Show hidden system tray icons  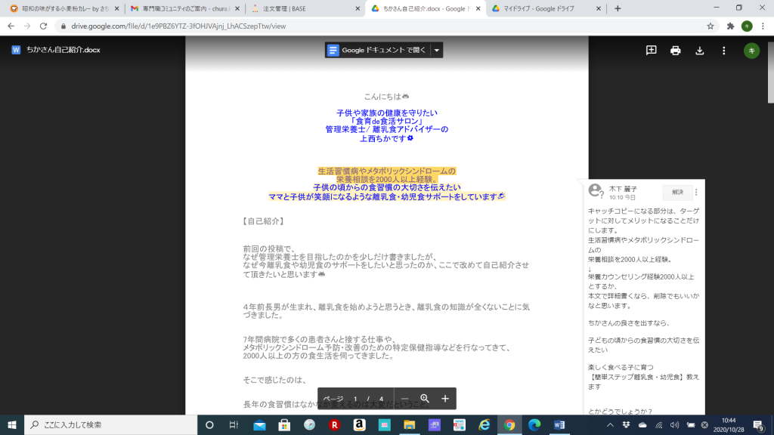point(610,424)
